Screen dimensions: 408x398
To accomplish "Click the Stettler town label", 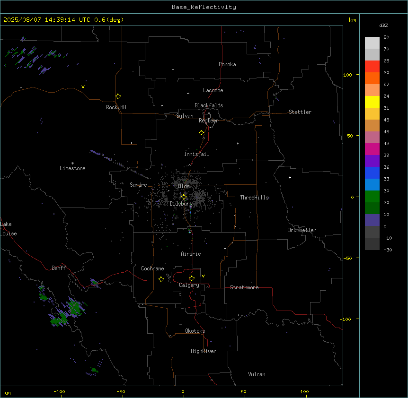I will 300,112.
